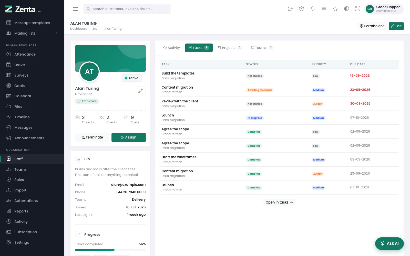
Task: Click the Permissions button
Action: [372, 26]
